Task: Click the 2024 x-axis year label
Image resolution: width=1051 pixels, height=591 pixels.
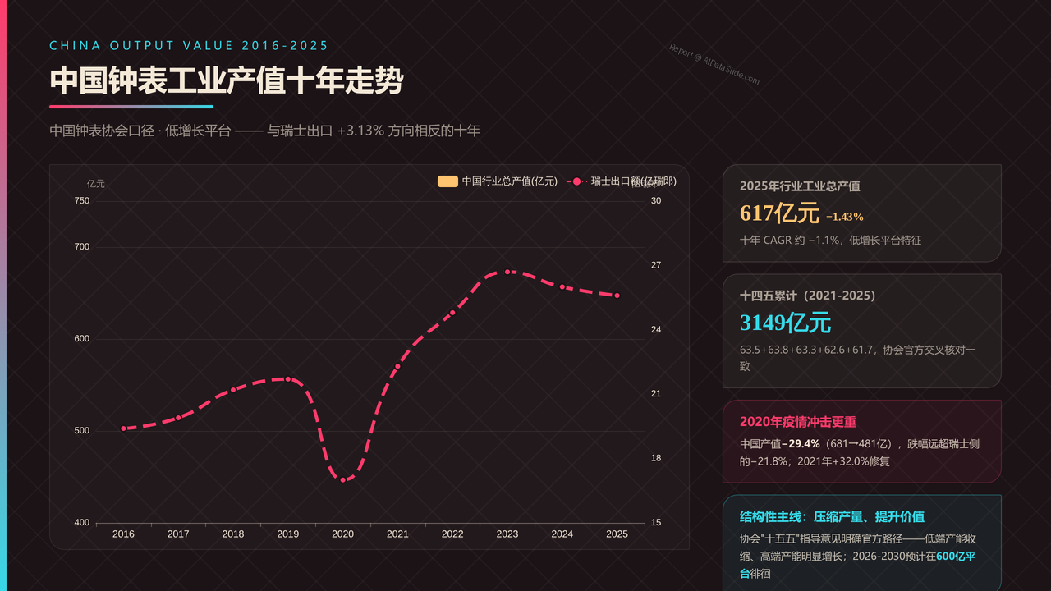Action: [x=562, y=534]
